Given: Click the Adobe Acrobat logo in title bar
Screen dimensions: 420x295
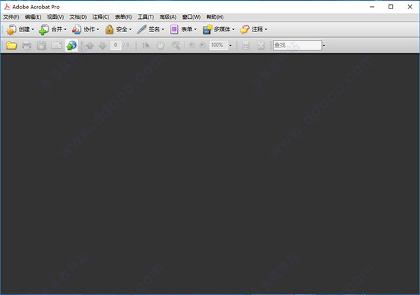Looking at the screenshot, I should [x=7, y=7].
